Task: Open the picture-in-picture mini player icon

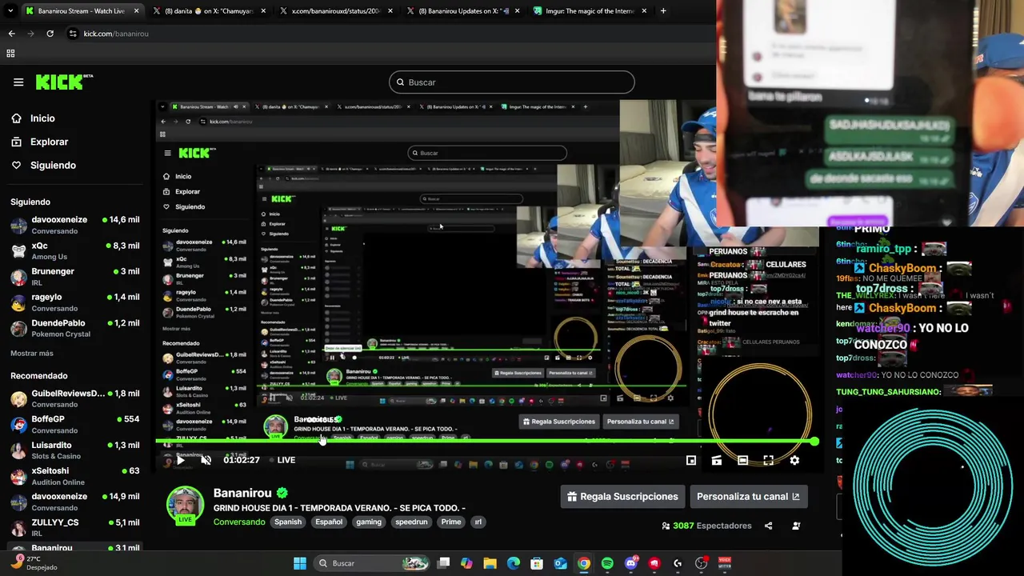Action: (x=691, y=460)
